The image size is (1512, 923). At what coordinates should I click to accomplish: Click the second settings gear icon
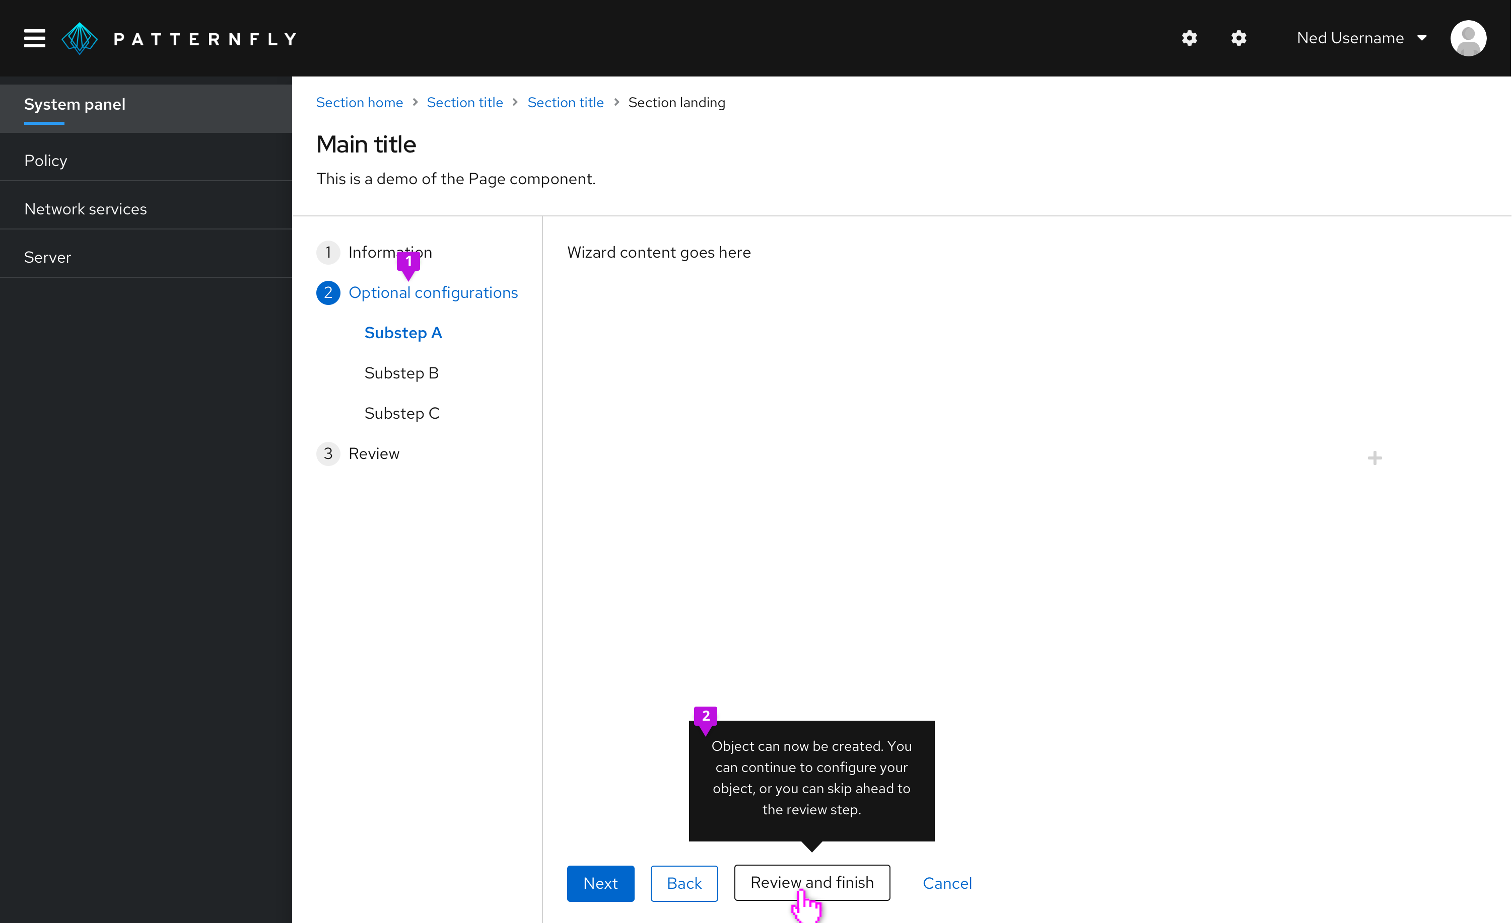coord(1239,38)
